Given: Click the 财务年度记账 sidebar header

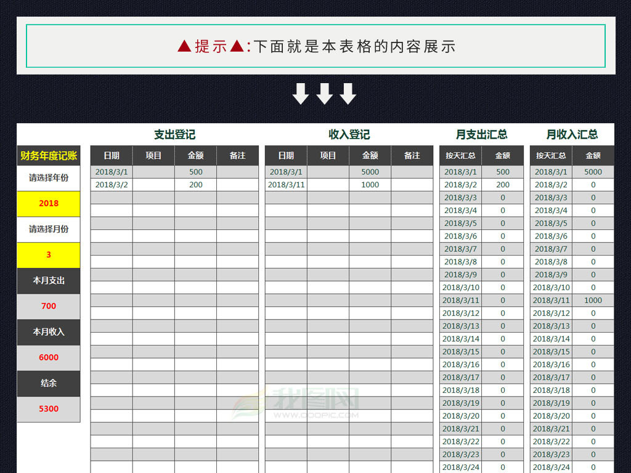Looking at the screenshot, I should [49, 156].
